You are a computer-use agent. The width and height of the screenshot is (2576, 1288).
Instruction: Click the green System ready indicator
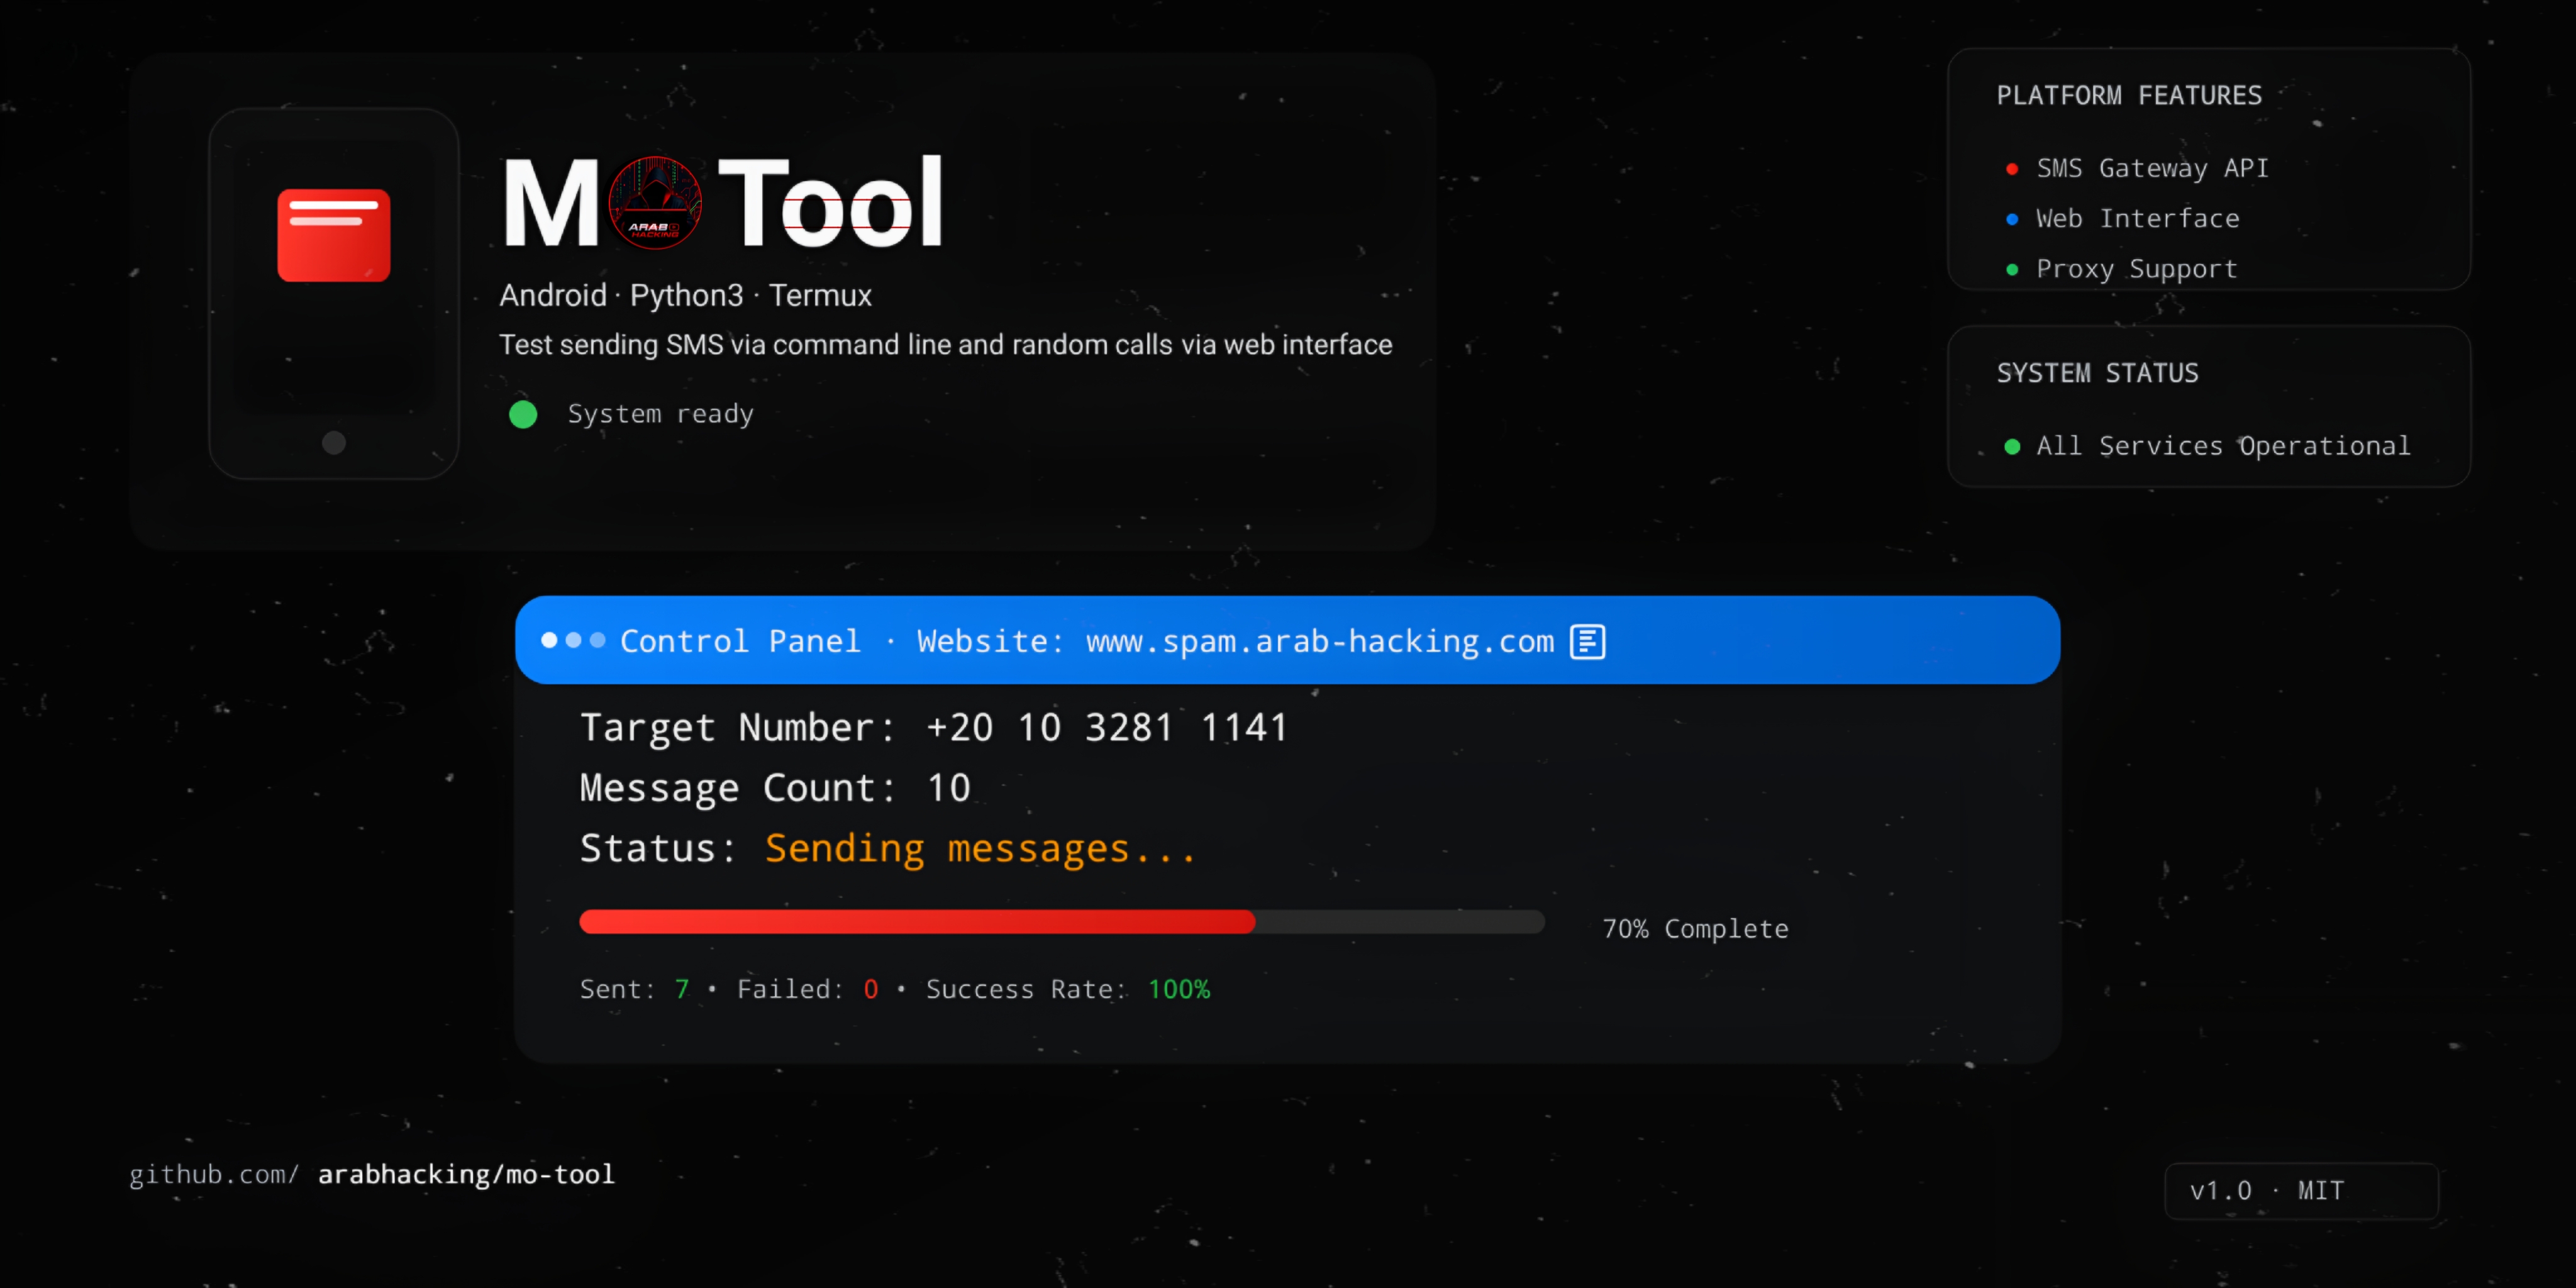(523, 414)
